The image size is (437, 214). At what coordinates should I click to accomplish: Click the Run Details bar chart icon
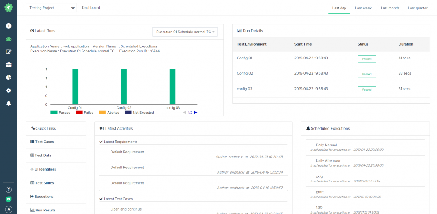239,31
